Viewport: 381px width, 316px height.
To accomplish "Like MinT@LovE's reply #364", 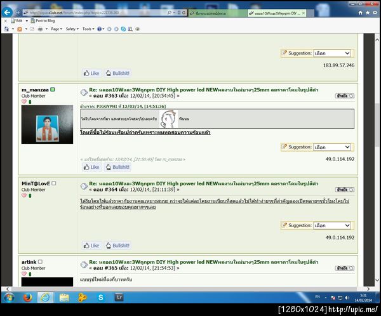I will click(x=91, y=246).
